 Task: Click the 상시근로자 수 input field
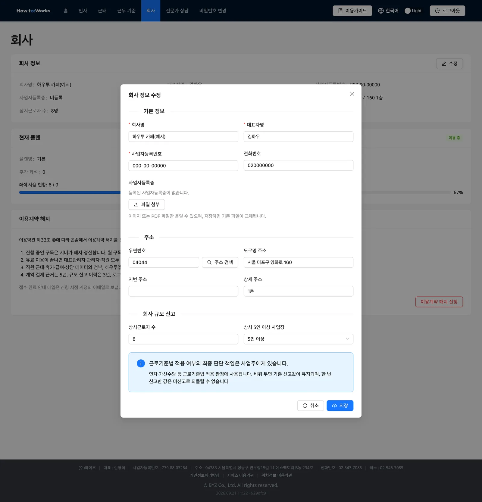point(183,339)
